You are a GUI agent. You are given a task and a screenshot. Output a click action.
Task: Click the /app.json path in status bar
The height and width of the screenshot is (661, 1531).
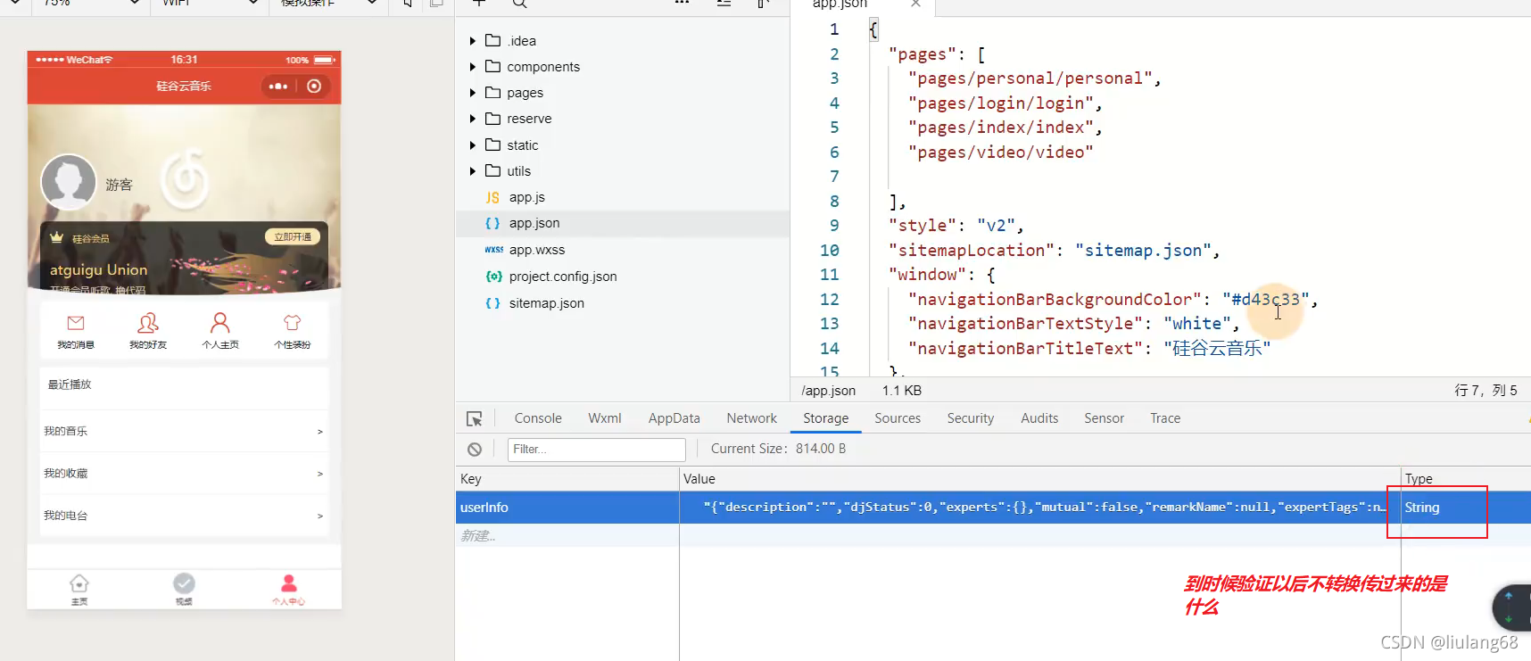(x=828, y=391)
